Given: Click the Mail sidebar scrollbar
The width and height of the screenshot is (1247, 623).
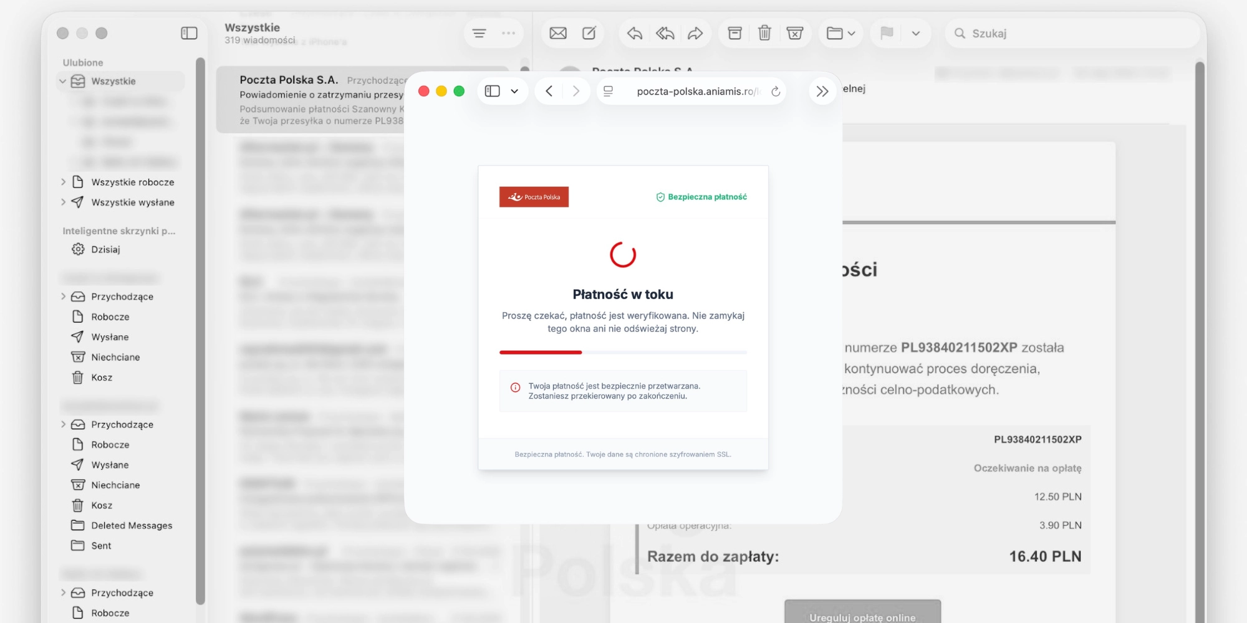Looking at the screenshot, I should tap(200, 330).
